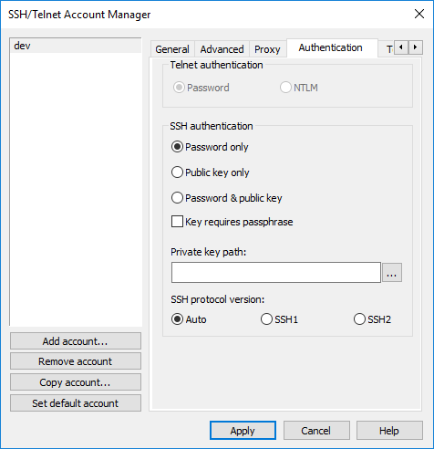Viewport: 434px width, 449px height.
Task: Click Remove account button
Action: (x=76, y=361)
